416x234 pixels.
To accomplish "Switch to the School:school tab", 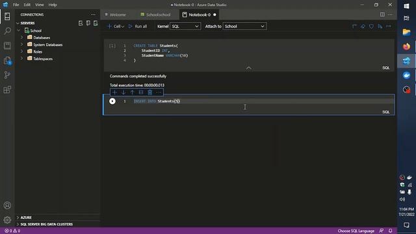I will pos(156,14).
